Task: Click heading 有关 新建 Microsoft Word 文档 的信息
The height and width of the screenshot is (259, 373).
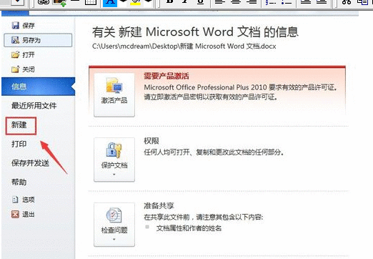Action: 195,32
